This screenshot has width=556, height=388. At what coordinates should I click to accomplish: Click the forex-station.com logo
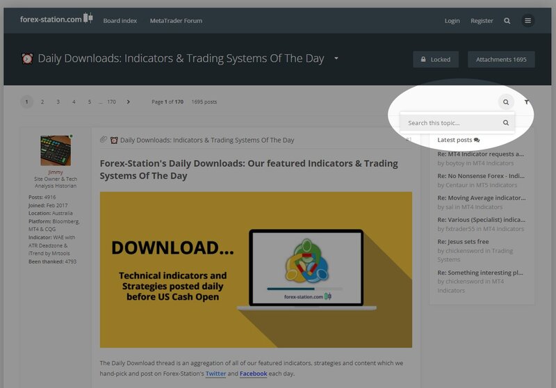click(56, 19)
